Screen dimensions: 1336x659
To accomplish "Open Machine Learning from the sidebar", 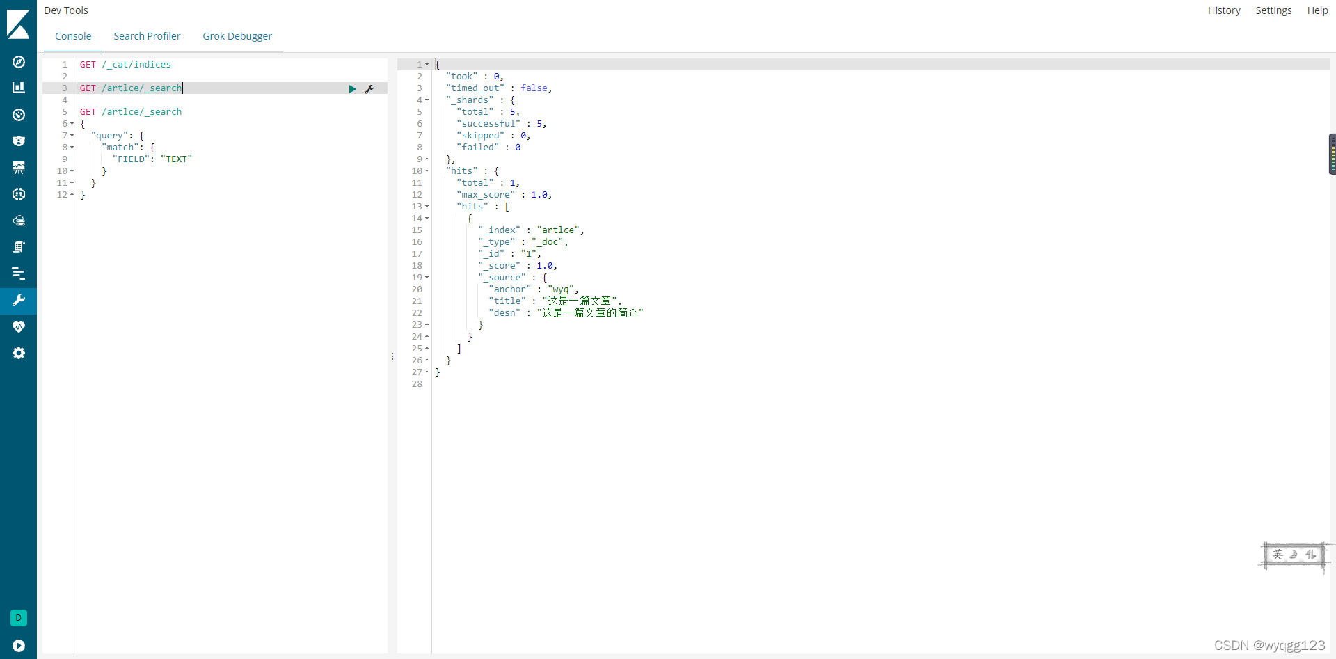I will pos(19,194).
